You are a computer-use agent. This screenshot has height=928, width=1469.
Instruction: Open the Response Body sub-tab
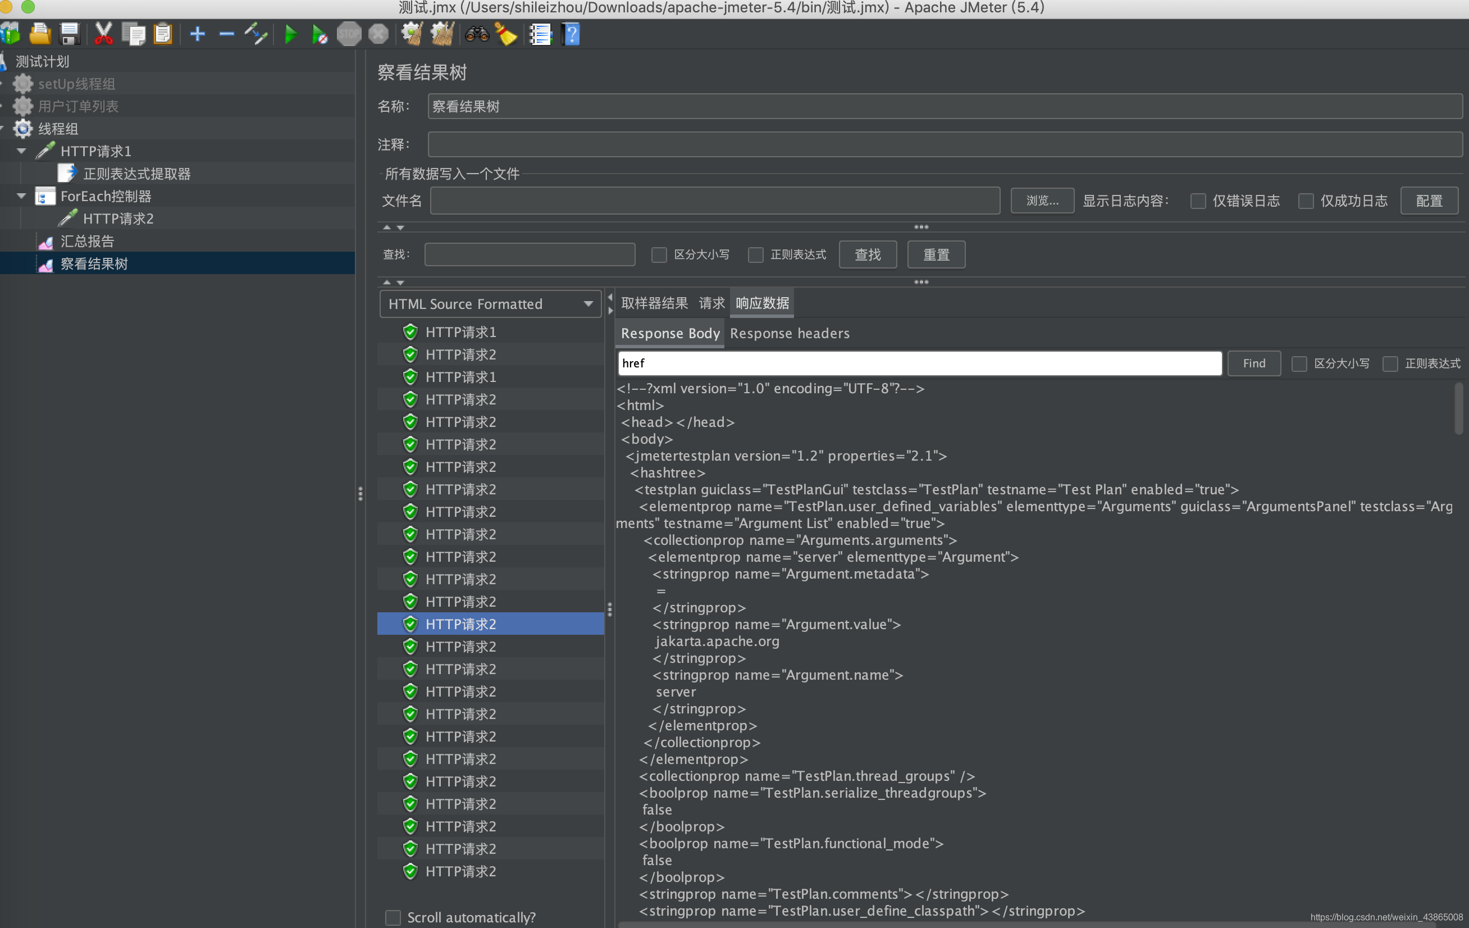pos(670,333)
